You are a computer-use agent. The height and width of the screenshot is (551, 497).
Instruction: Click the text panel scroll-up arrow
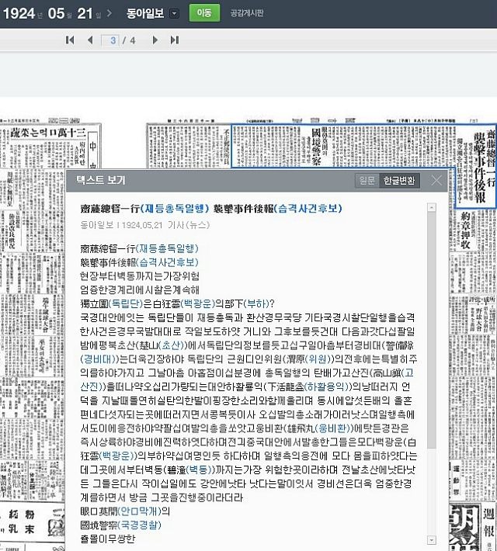[x=432, y=207]
